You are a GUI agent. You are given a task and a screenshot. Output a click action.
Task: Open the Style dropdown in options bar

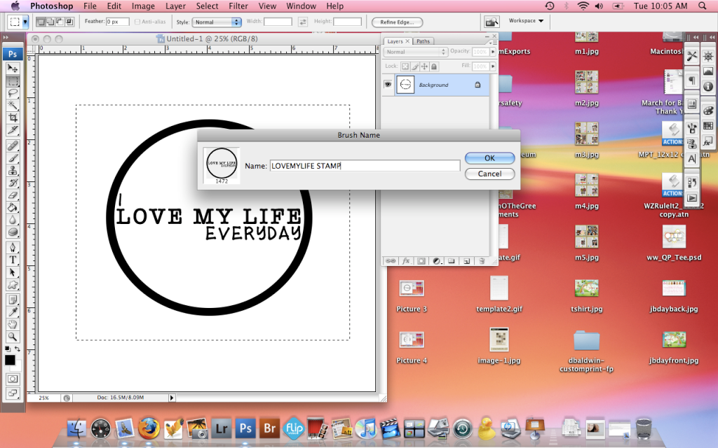point(217,22)
